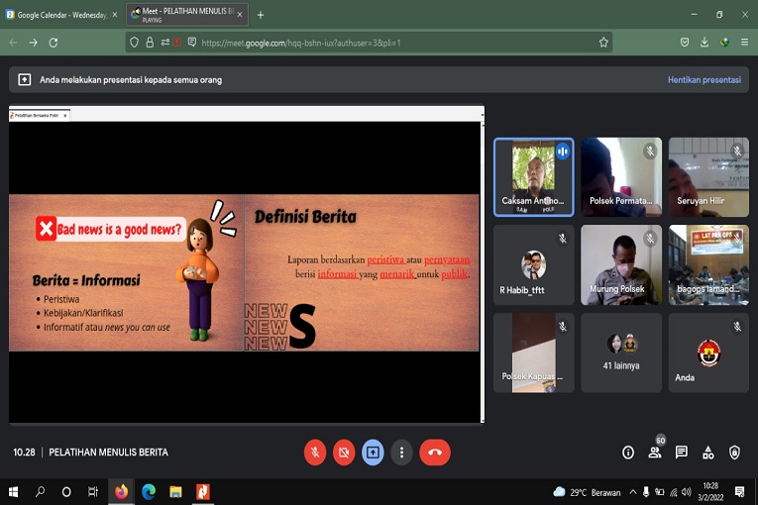Select Polsek Permata participant tile
The height and width of the screenshot is (505, 758).
621,177
